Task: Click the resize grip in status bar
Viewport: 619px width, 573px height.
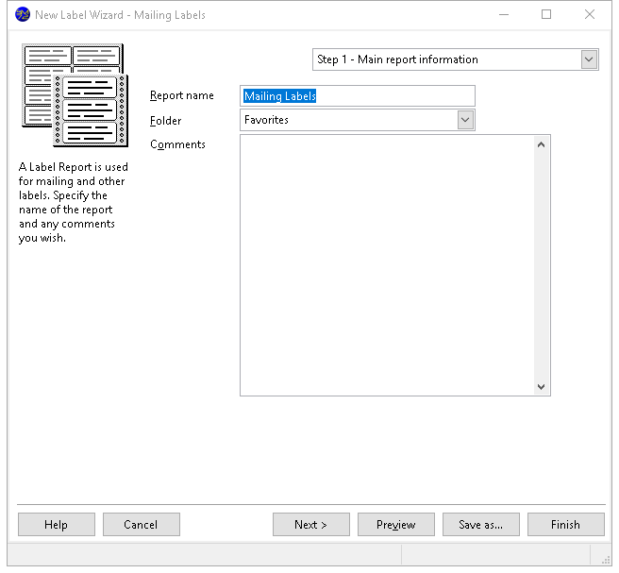Action: pos(606,559)
